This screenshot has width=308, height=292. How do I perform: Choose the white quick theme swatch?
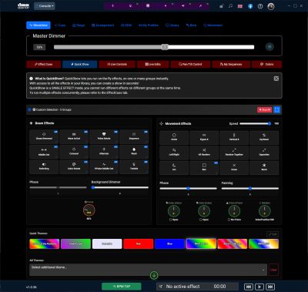tap(107, 243)
